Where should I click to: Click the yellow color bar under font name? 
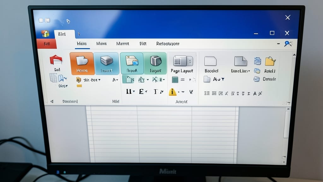[x=79, y=86]
